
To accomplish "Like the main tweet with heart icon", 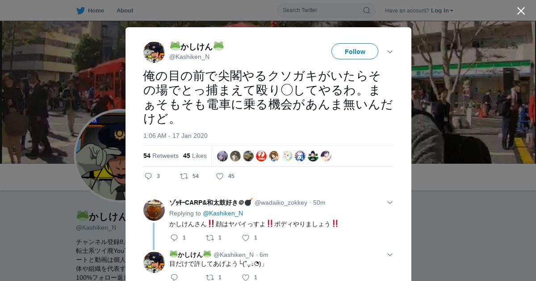I will point(220,176).
